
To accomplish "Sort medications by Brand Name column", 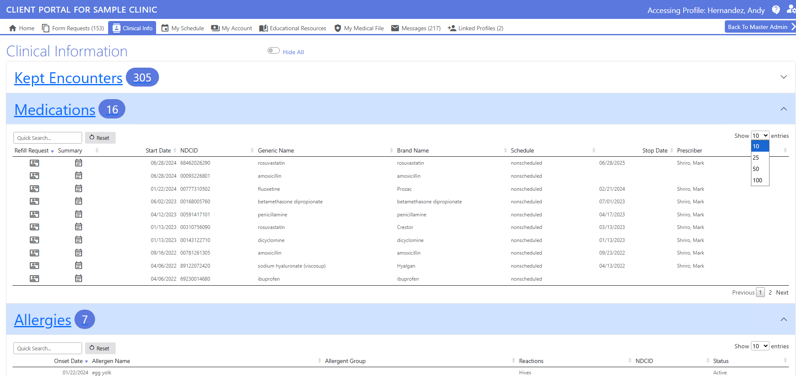I will point(413,150).
